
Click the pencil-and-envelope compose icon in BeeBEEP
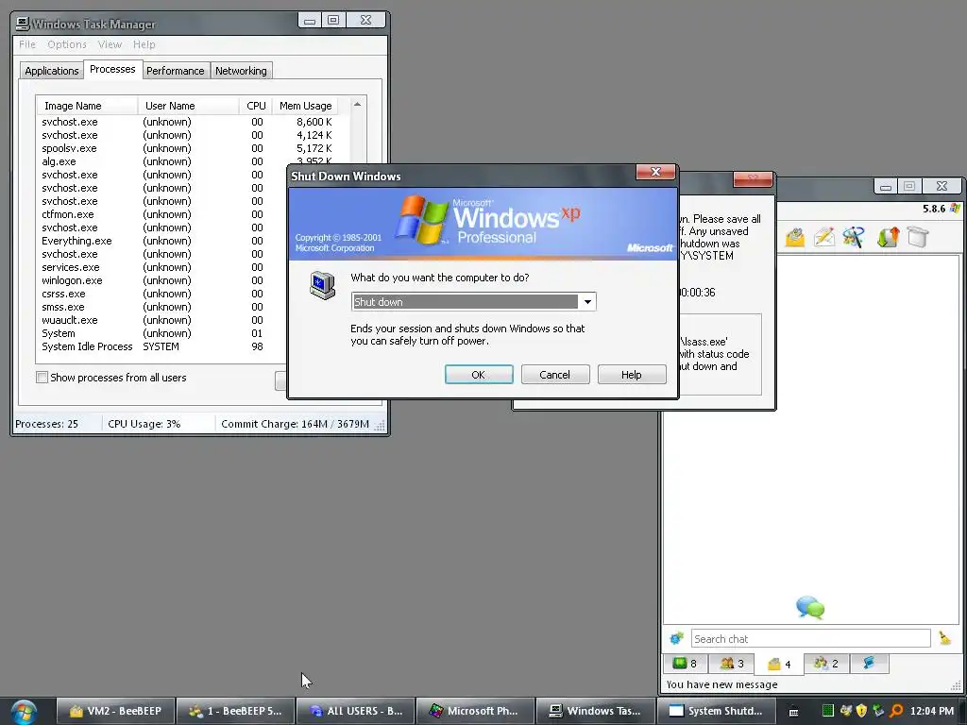(x=823, y=237)
